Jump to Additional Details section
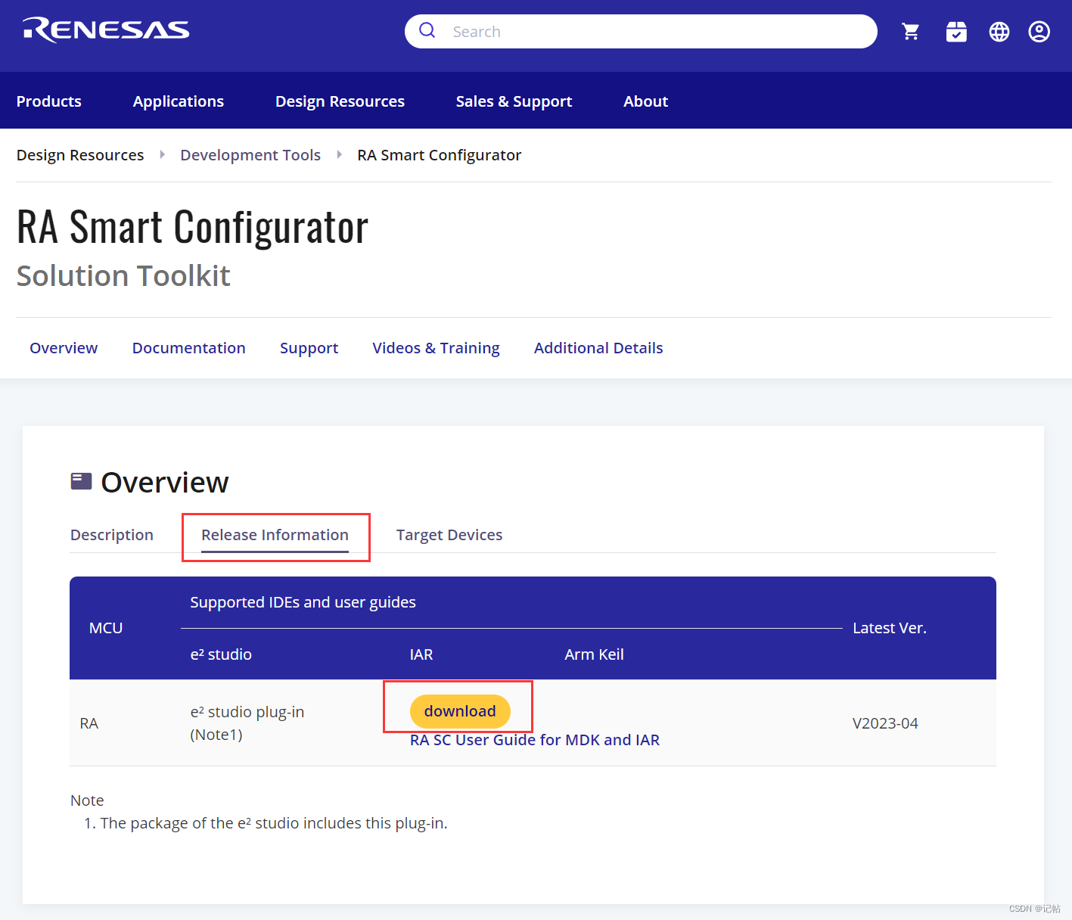Viewport: 1072px width, 920px height. (x=598, y=348)
